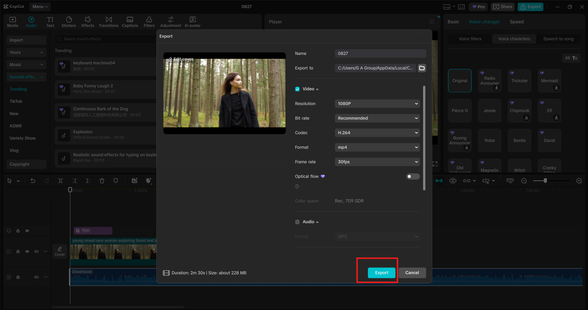
Task: Switch to the Basic tab
Action: click(453, 22)
